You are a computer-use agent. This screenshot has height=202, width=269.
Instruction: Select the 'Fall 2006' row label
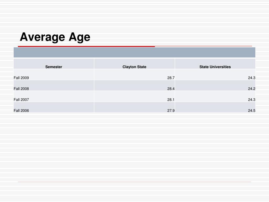(x=21, y=111)
